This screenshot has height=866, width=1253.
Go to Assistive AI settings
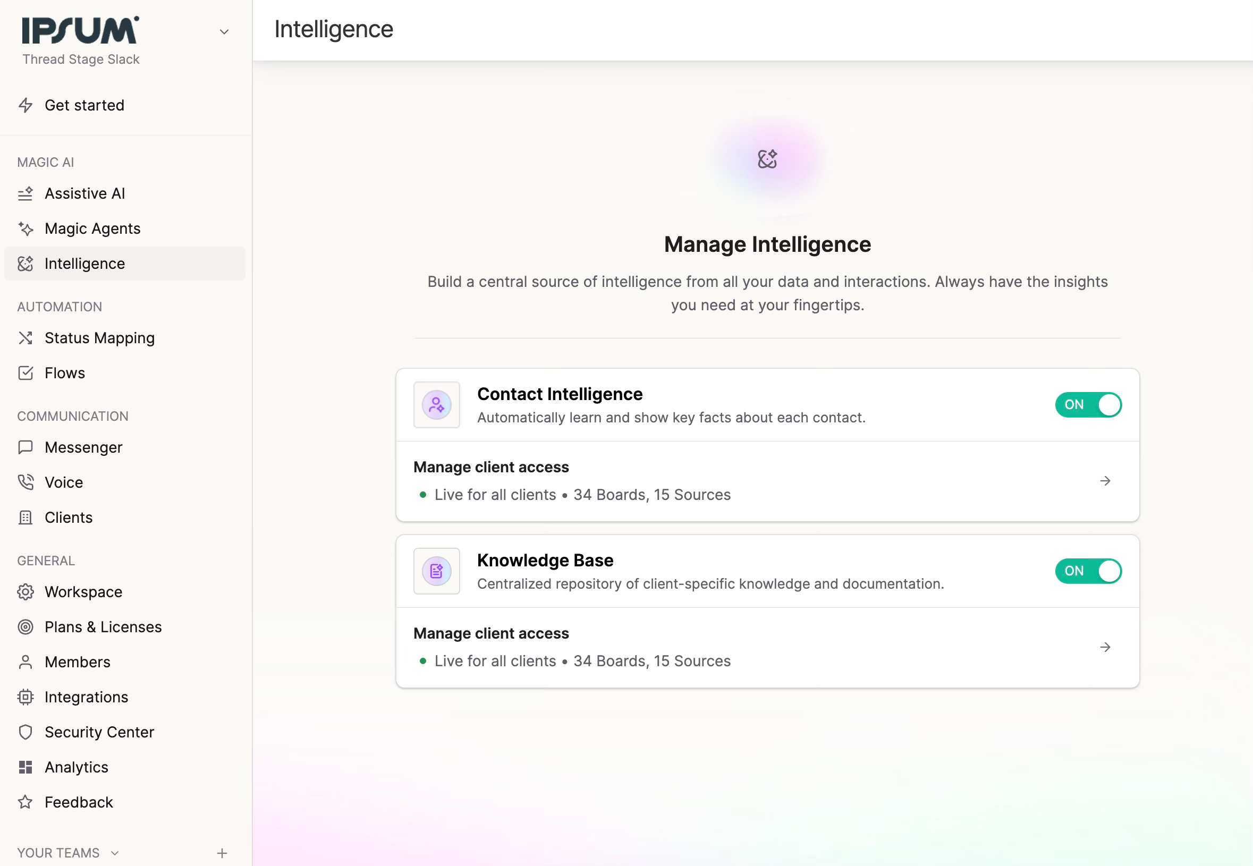[84, 194]
